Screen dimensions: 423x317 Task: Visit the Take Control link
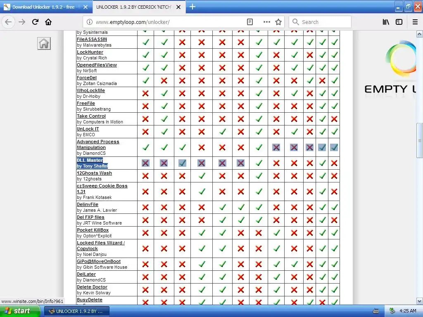pyautogui.click(x=91, y=116)
